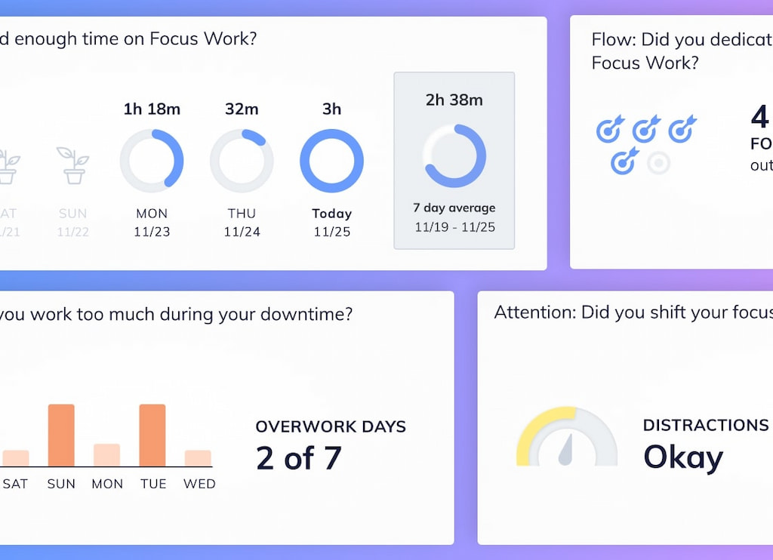Open the highlighted 7 day average summary card
Screen dimensions: 773x560
coord(454,160)
